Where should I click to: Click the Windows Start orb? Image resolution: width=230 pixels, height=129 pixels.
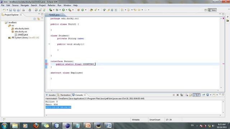point(5,126)
